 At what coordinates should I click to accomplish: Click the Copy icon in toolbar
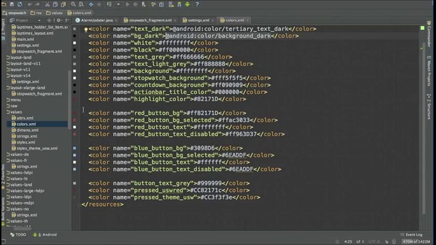(55, 4)
